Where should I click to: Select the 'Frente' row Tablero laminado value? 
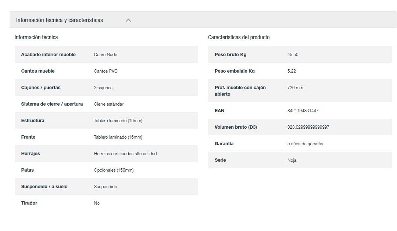click(x=118, y=137)
